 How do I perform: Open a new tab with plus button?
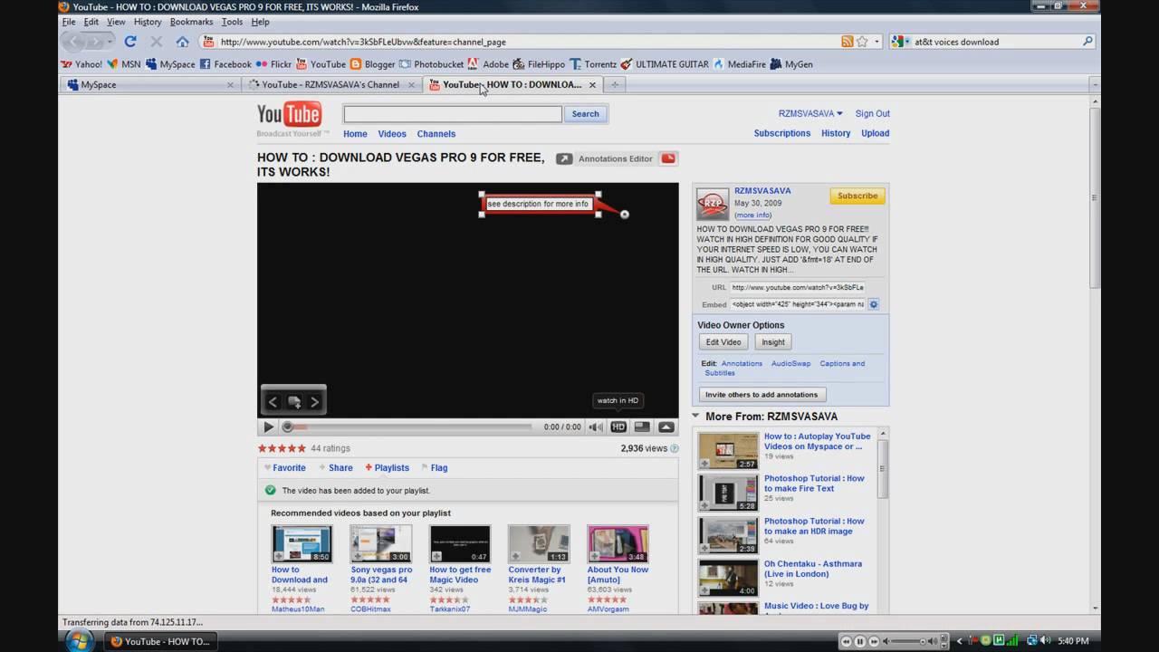pyautogui.click(x=615, y=84)
